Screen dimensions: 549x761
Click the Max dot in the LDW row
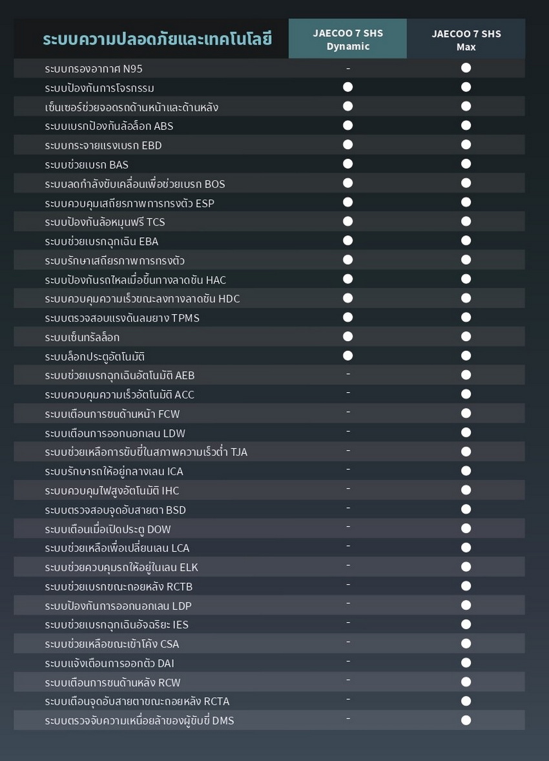pyautogui.click(x=466, y=432)
